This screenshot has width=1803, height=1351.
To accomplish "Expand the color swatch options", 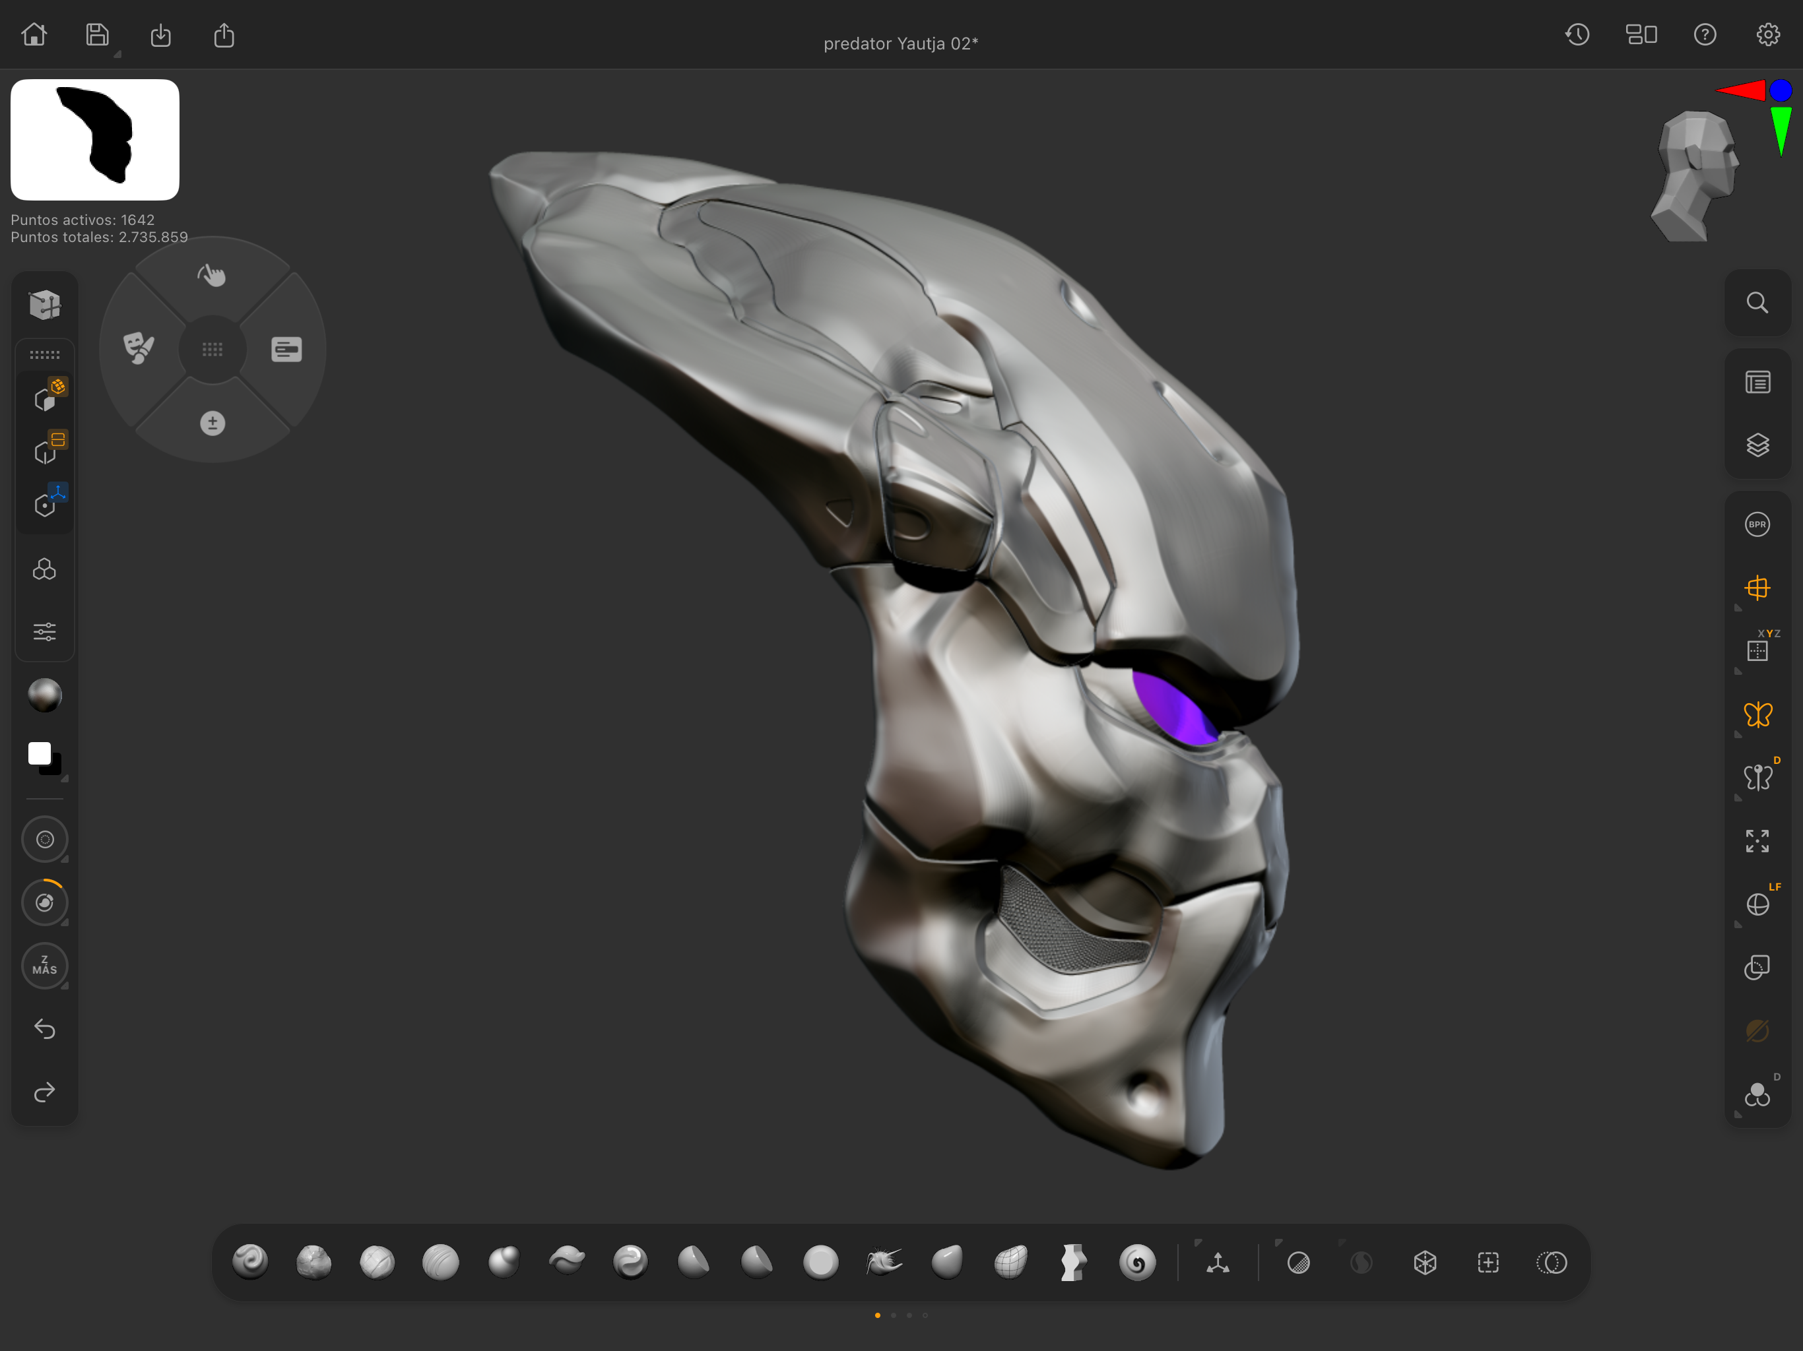I will [x=65, y=779].
